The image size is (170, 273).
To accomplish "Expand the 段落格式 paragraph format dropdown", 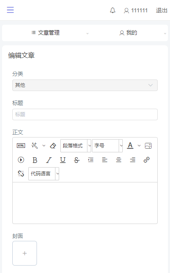I will click(76, 145).
